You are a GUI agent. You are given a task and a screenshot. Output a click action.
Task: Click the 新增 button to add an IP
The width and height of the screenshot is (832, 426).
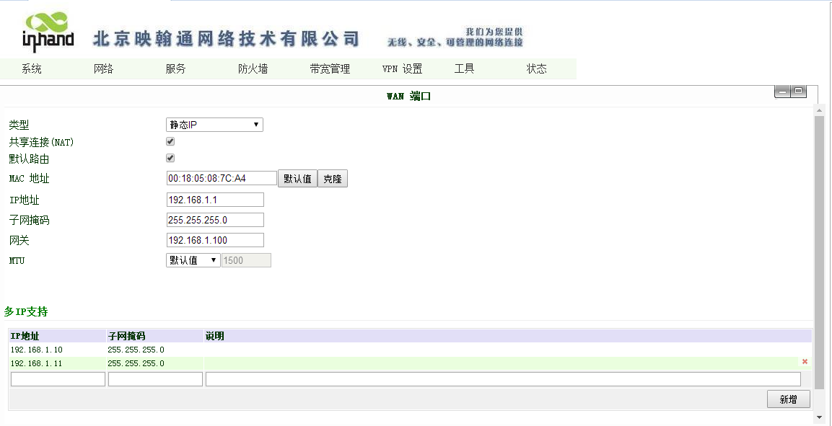[x=788, y=399]
